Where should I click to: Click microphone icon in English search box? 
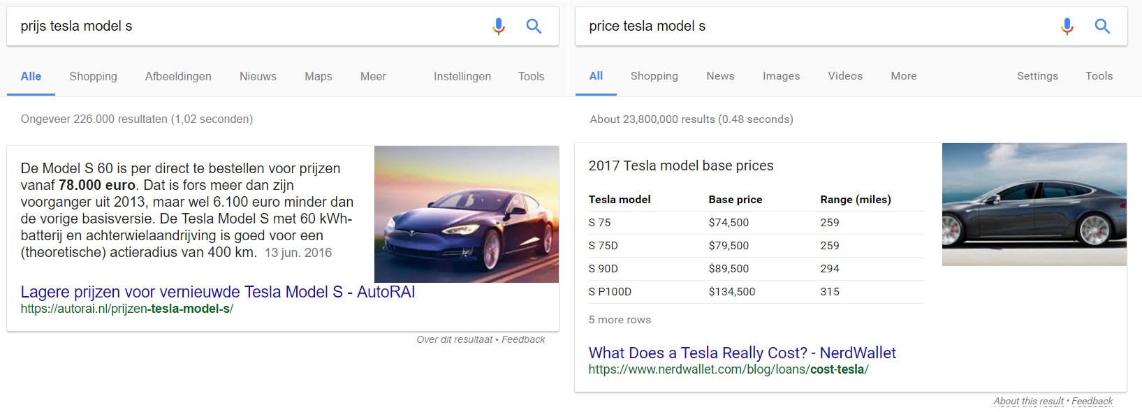pyautogui.click(x=1067, y=27)
